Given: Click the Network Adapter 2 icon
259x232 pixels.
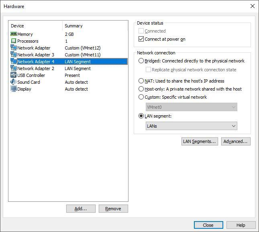Looking at the screenshot, I should click(14, 68).
